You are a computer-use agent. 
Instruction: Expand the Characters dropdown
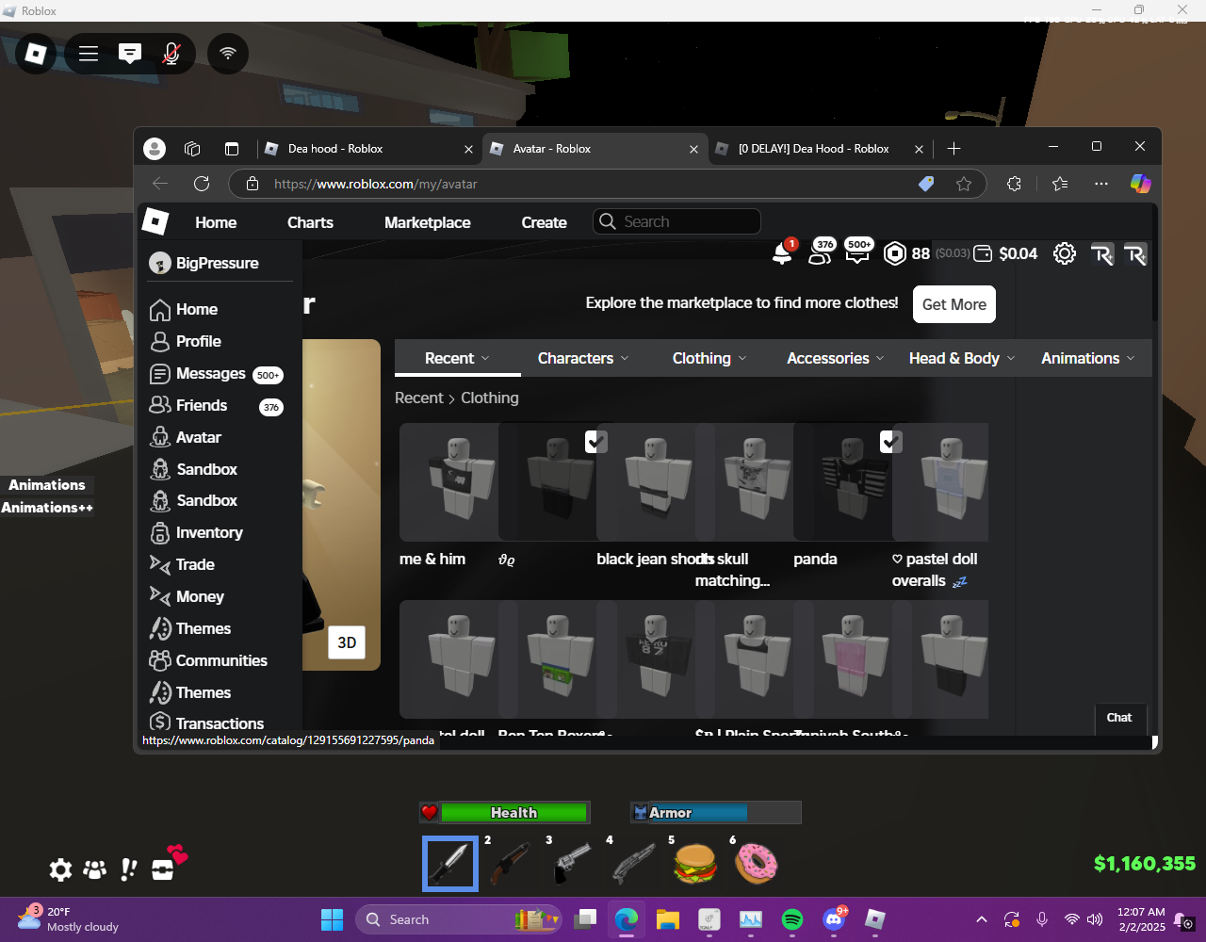point(583,358)
